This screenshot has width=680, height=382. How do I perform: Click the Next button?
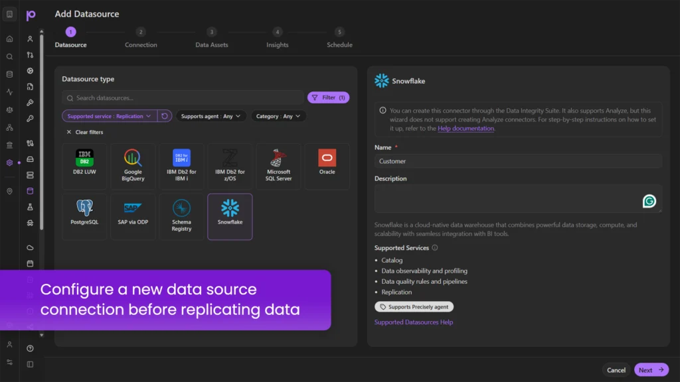pyautogui.click(x=651, y=370)
